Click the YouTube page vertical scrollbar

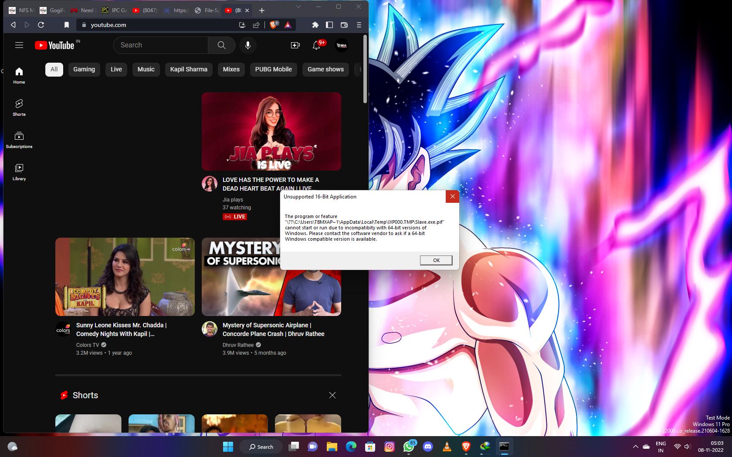coord(365,70)
